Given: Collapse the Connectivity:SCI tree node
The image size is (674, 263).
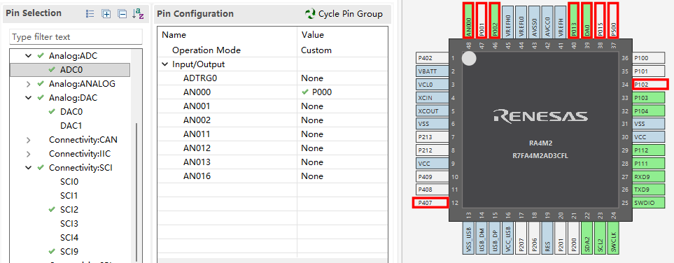Looking at the screenshot, I should tap(29, 168).
